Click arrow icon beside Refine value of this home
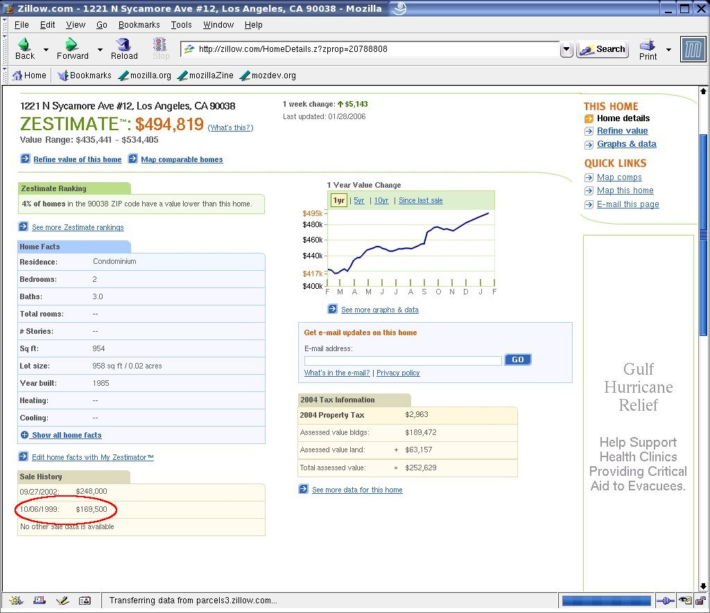The image size is (710, 613). (26, 159)
